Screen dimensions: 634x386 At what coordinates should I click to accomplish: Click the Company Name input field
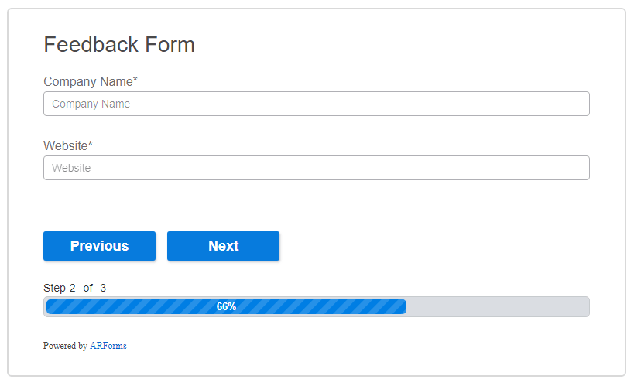pos(316,104)
